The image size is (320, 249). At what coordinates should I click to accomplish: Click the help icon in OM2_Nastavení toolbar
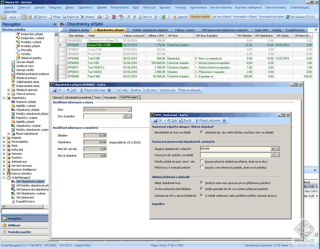click(224, 120)
